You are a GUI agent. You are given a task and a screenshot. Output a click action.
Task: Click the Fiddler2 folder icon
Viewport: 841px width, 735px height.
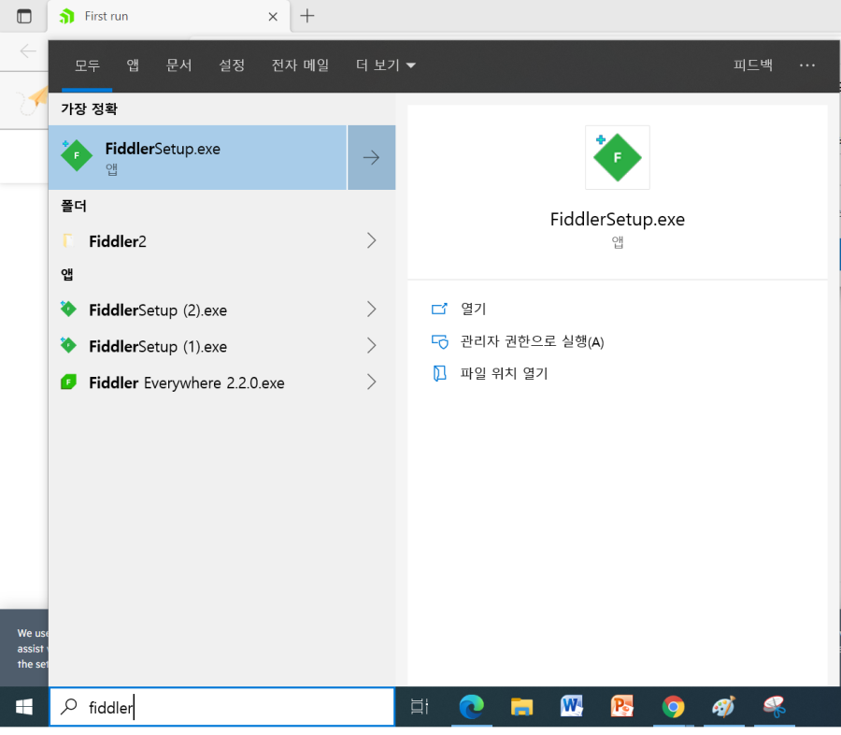pos(68,240)
